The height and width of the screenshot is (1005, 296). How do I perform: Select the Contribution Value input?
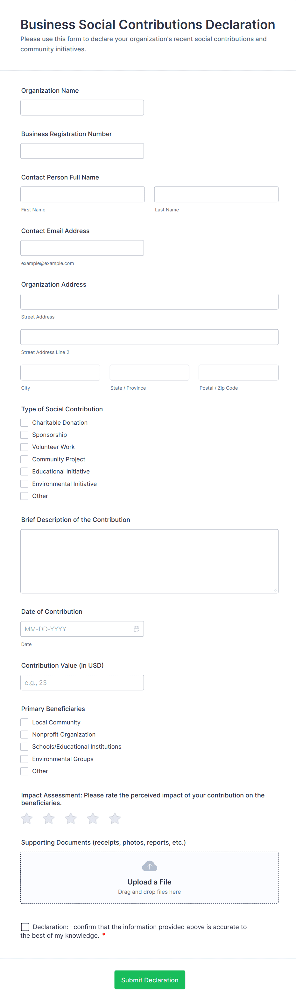click(x=82, y=682)
